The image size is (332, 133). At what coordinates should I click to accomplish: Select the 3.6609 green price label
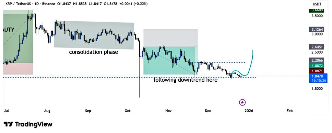[316, 10]
